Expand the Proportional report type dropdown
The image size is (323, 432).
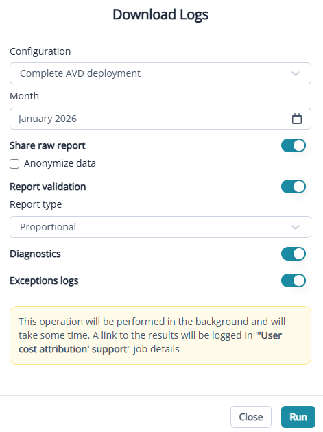tap(160, 227)
